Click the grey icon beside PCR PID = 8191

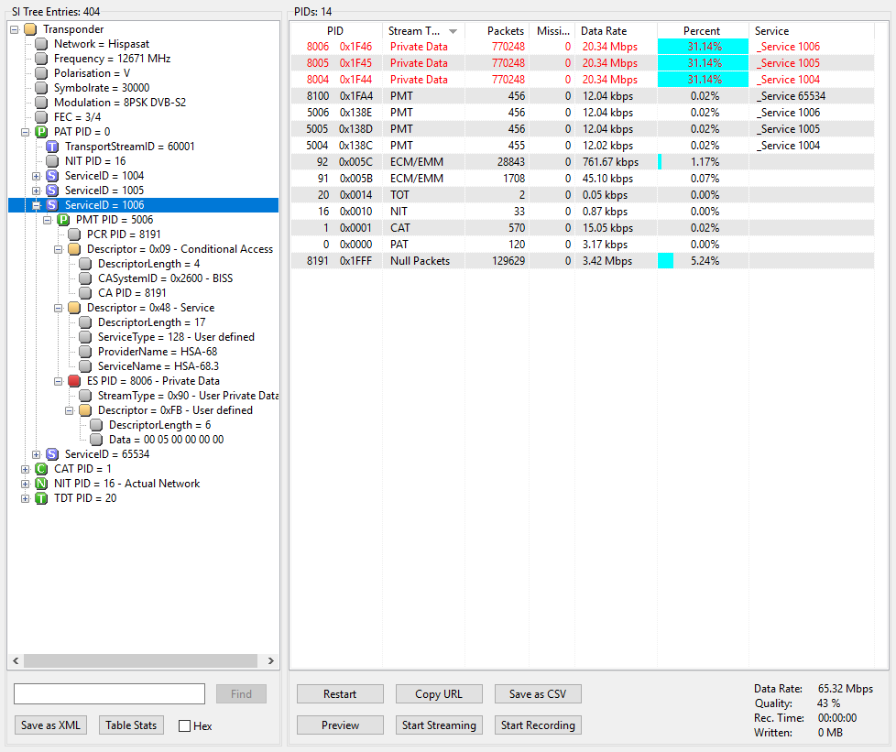[x=74, y=234]
